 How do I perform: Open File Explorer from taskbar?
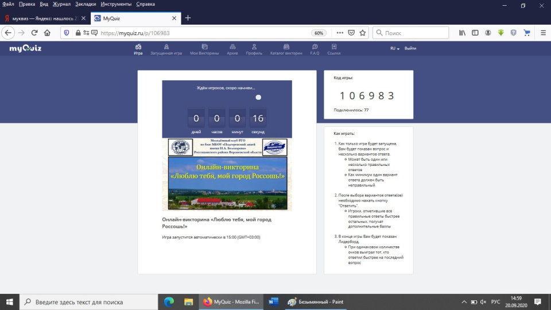click(x=188, y=302)
